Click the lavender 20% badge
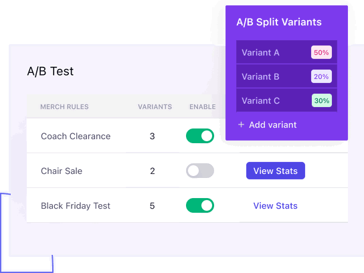The image size is (364, 273). (x=321, y=76)
